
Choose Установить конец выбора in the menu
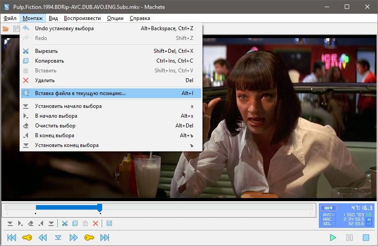(111, 145)
